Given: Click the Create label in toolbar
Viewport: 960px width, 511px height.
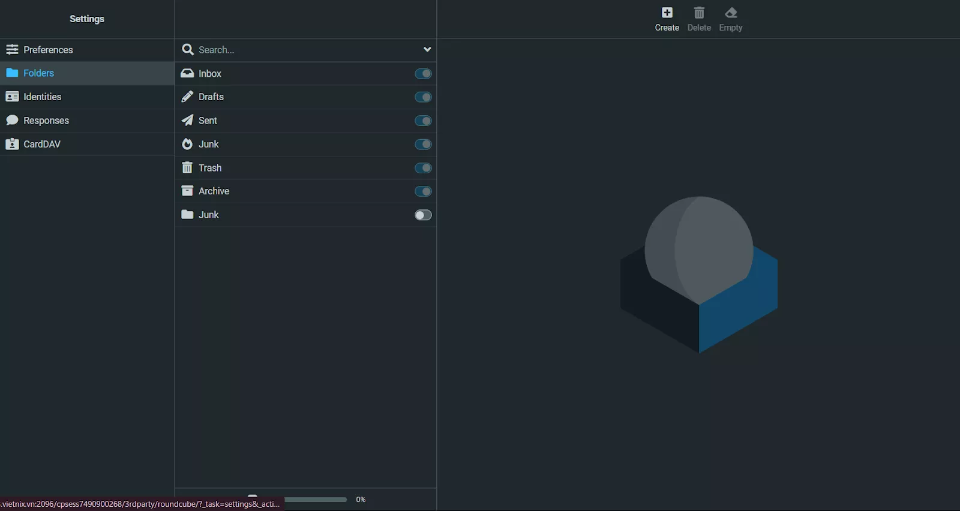Looking at the screenshot, I should (667, 28).
